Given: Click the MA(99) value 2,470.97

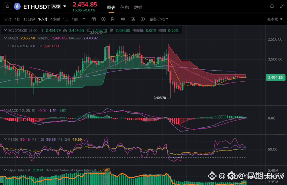Looking at the screenshot, I should click(x=90, y=38).
